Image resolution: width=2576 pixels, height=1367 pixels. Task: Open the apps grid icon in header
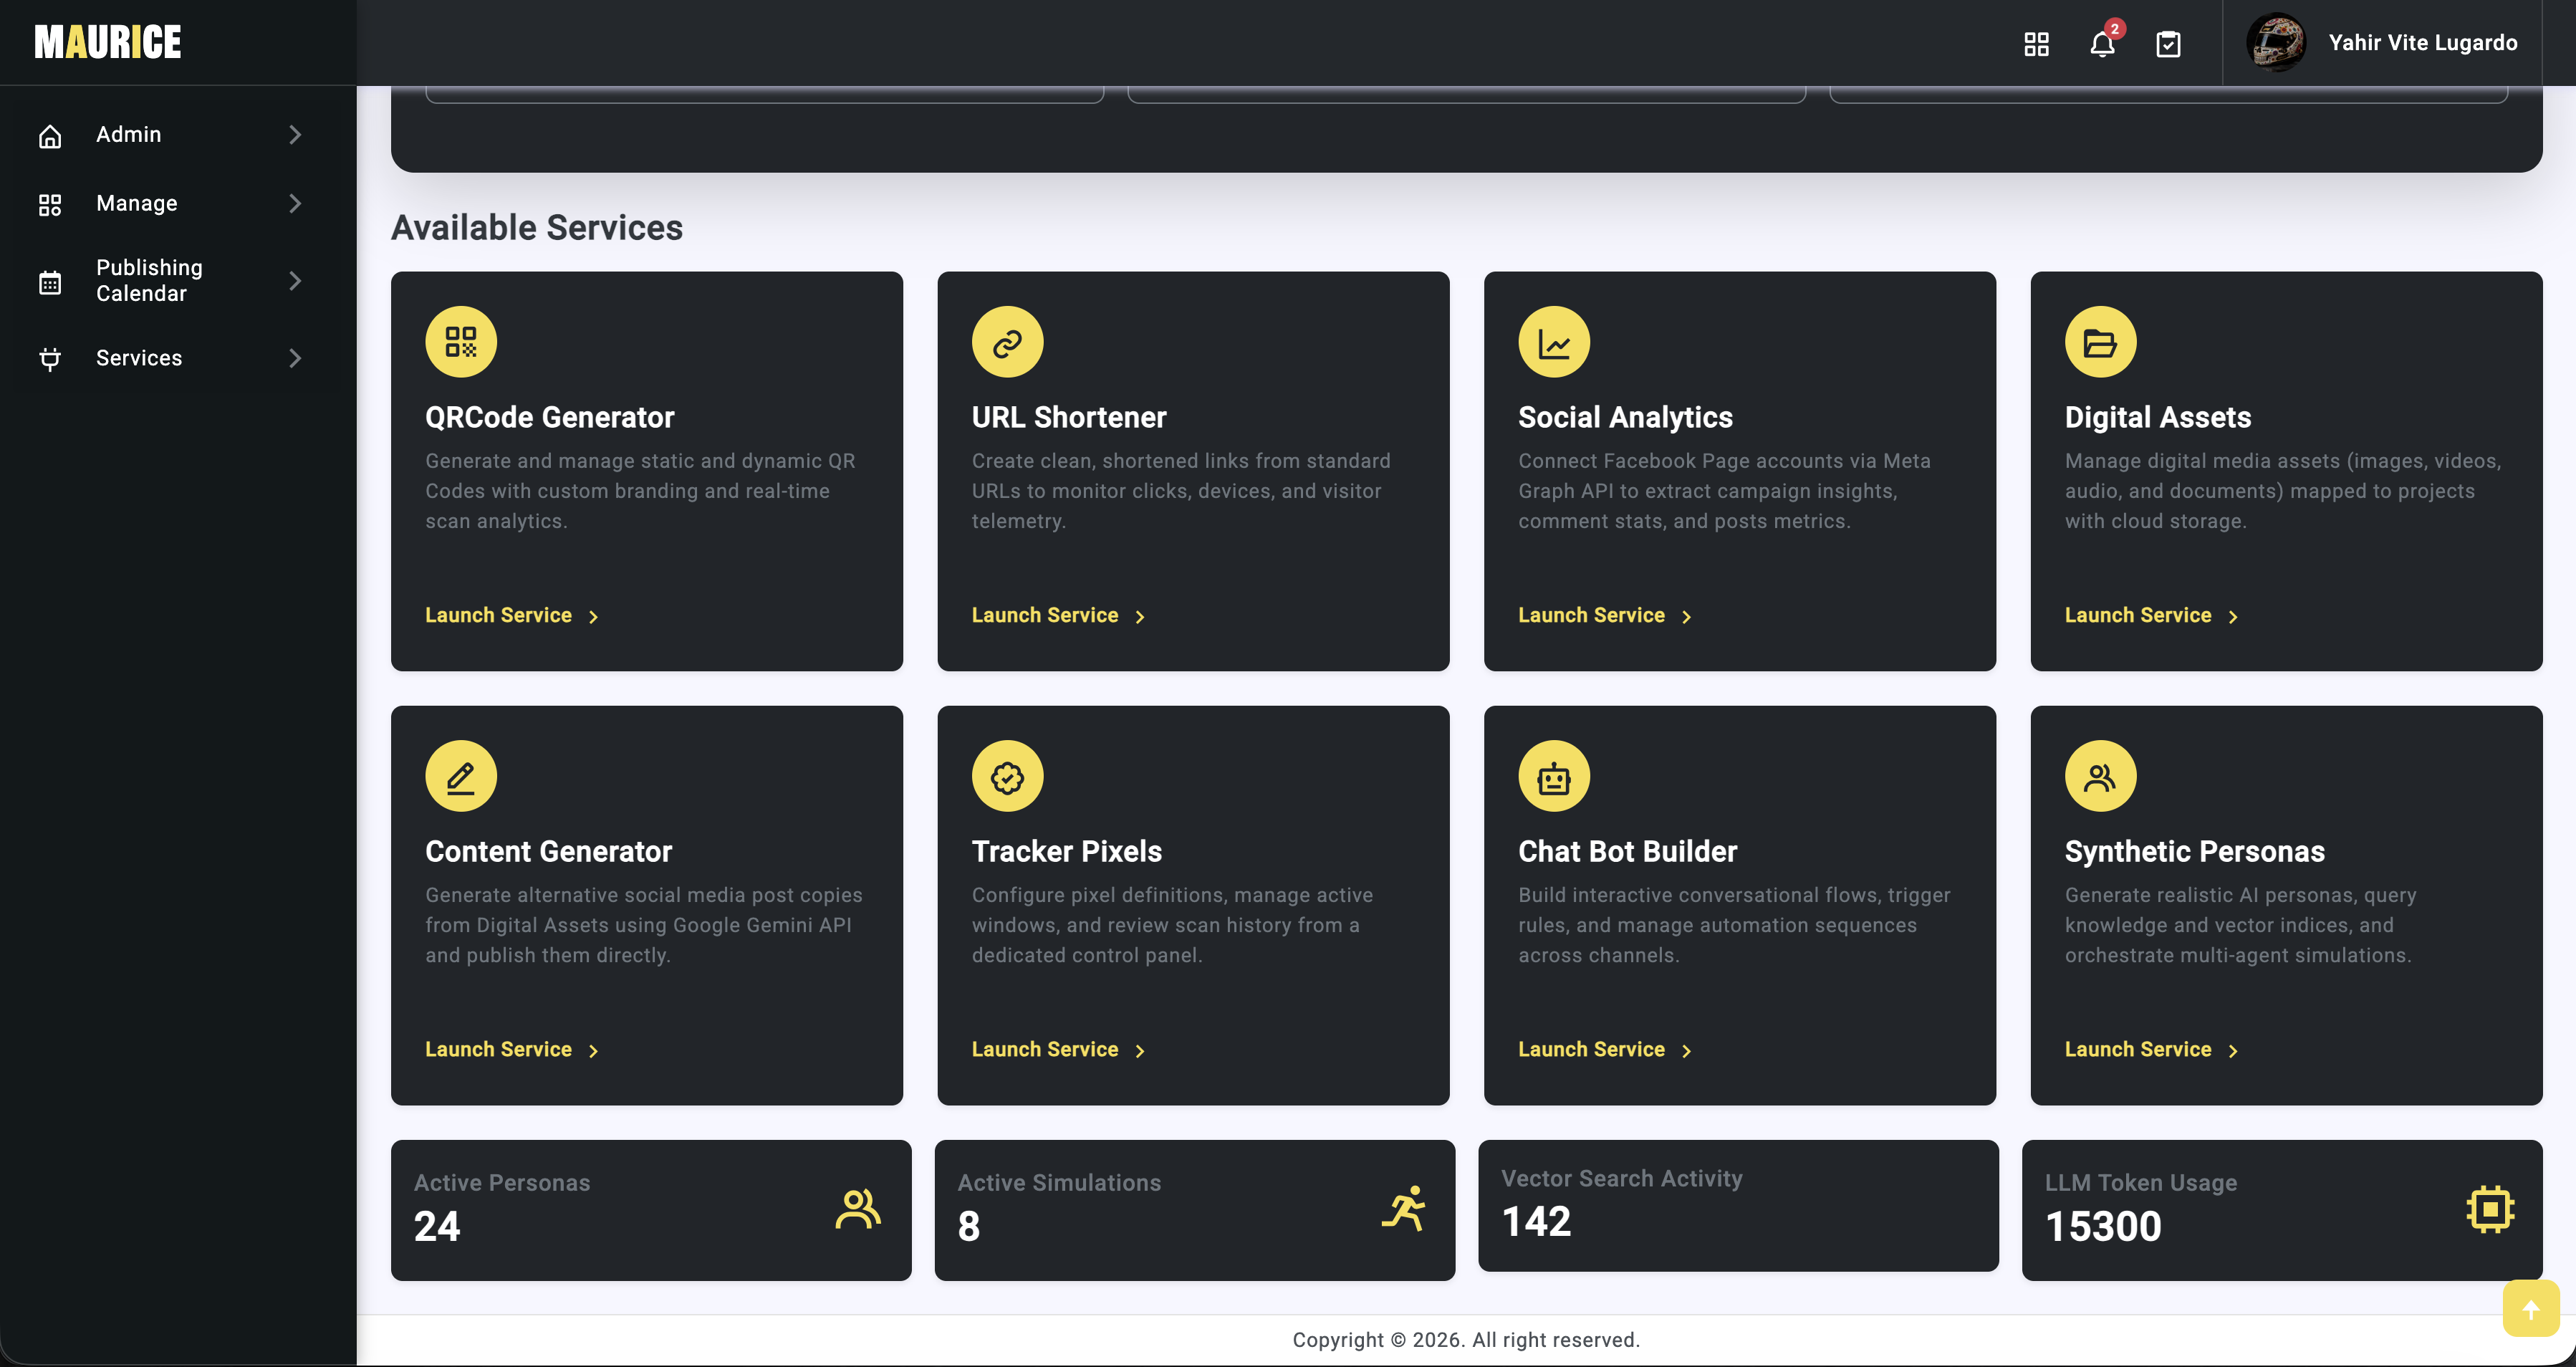coord(2036,44)
